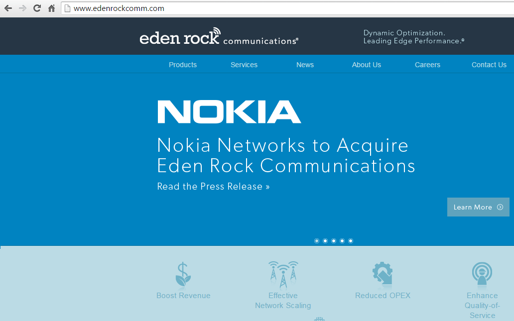Click the Nokia logo on the banner

[x=229, y=111]
